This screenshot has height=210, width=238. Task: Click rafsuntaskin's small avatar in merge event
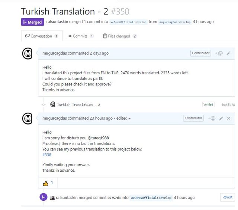tap(52, 198)
